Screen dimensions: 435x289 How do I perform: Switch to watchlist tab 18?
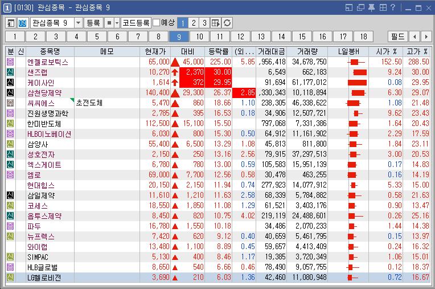tap(364, 36)
